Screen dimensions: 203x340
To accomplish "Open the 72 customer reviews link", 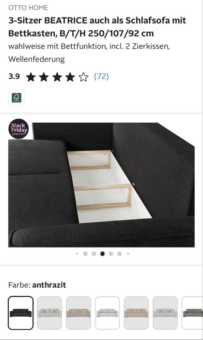I will [x=102, y=76].
